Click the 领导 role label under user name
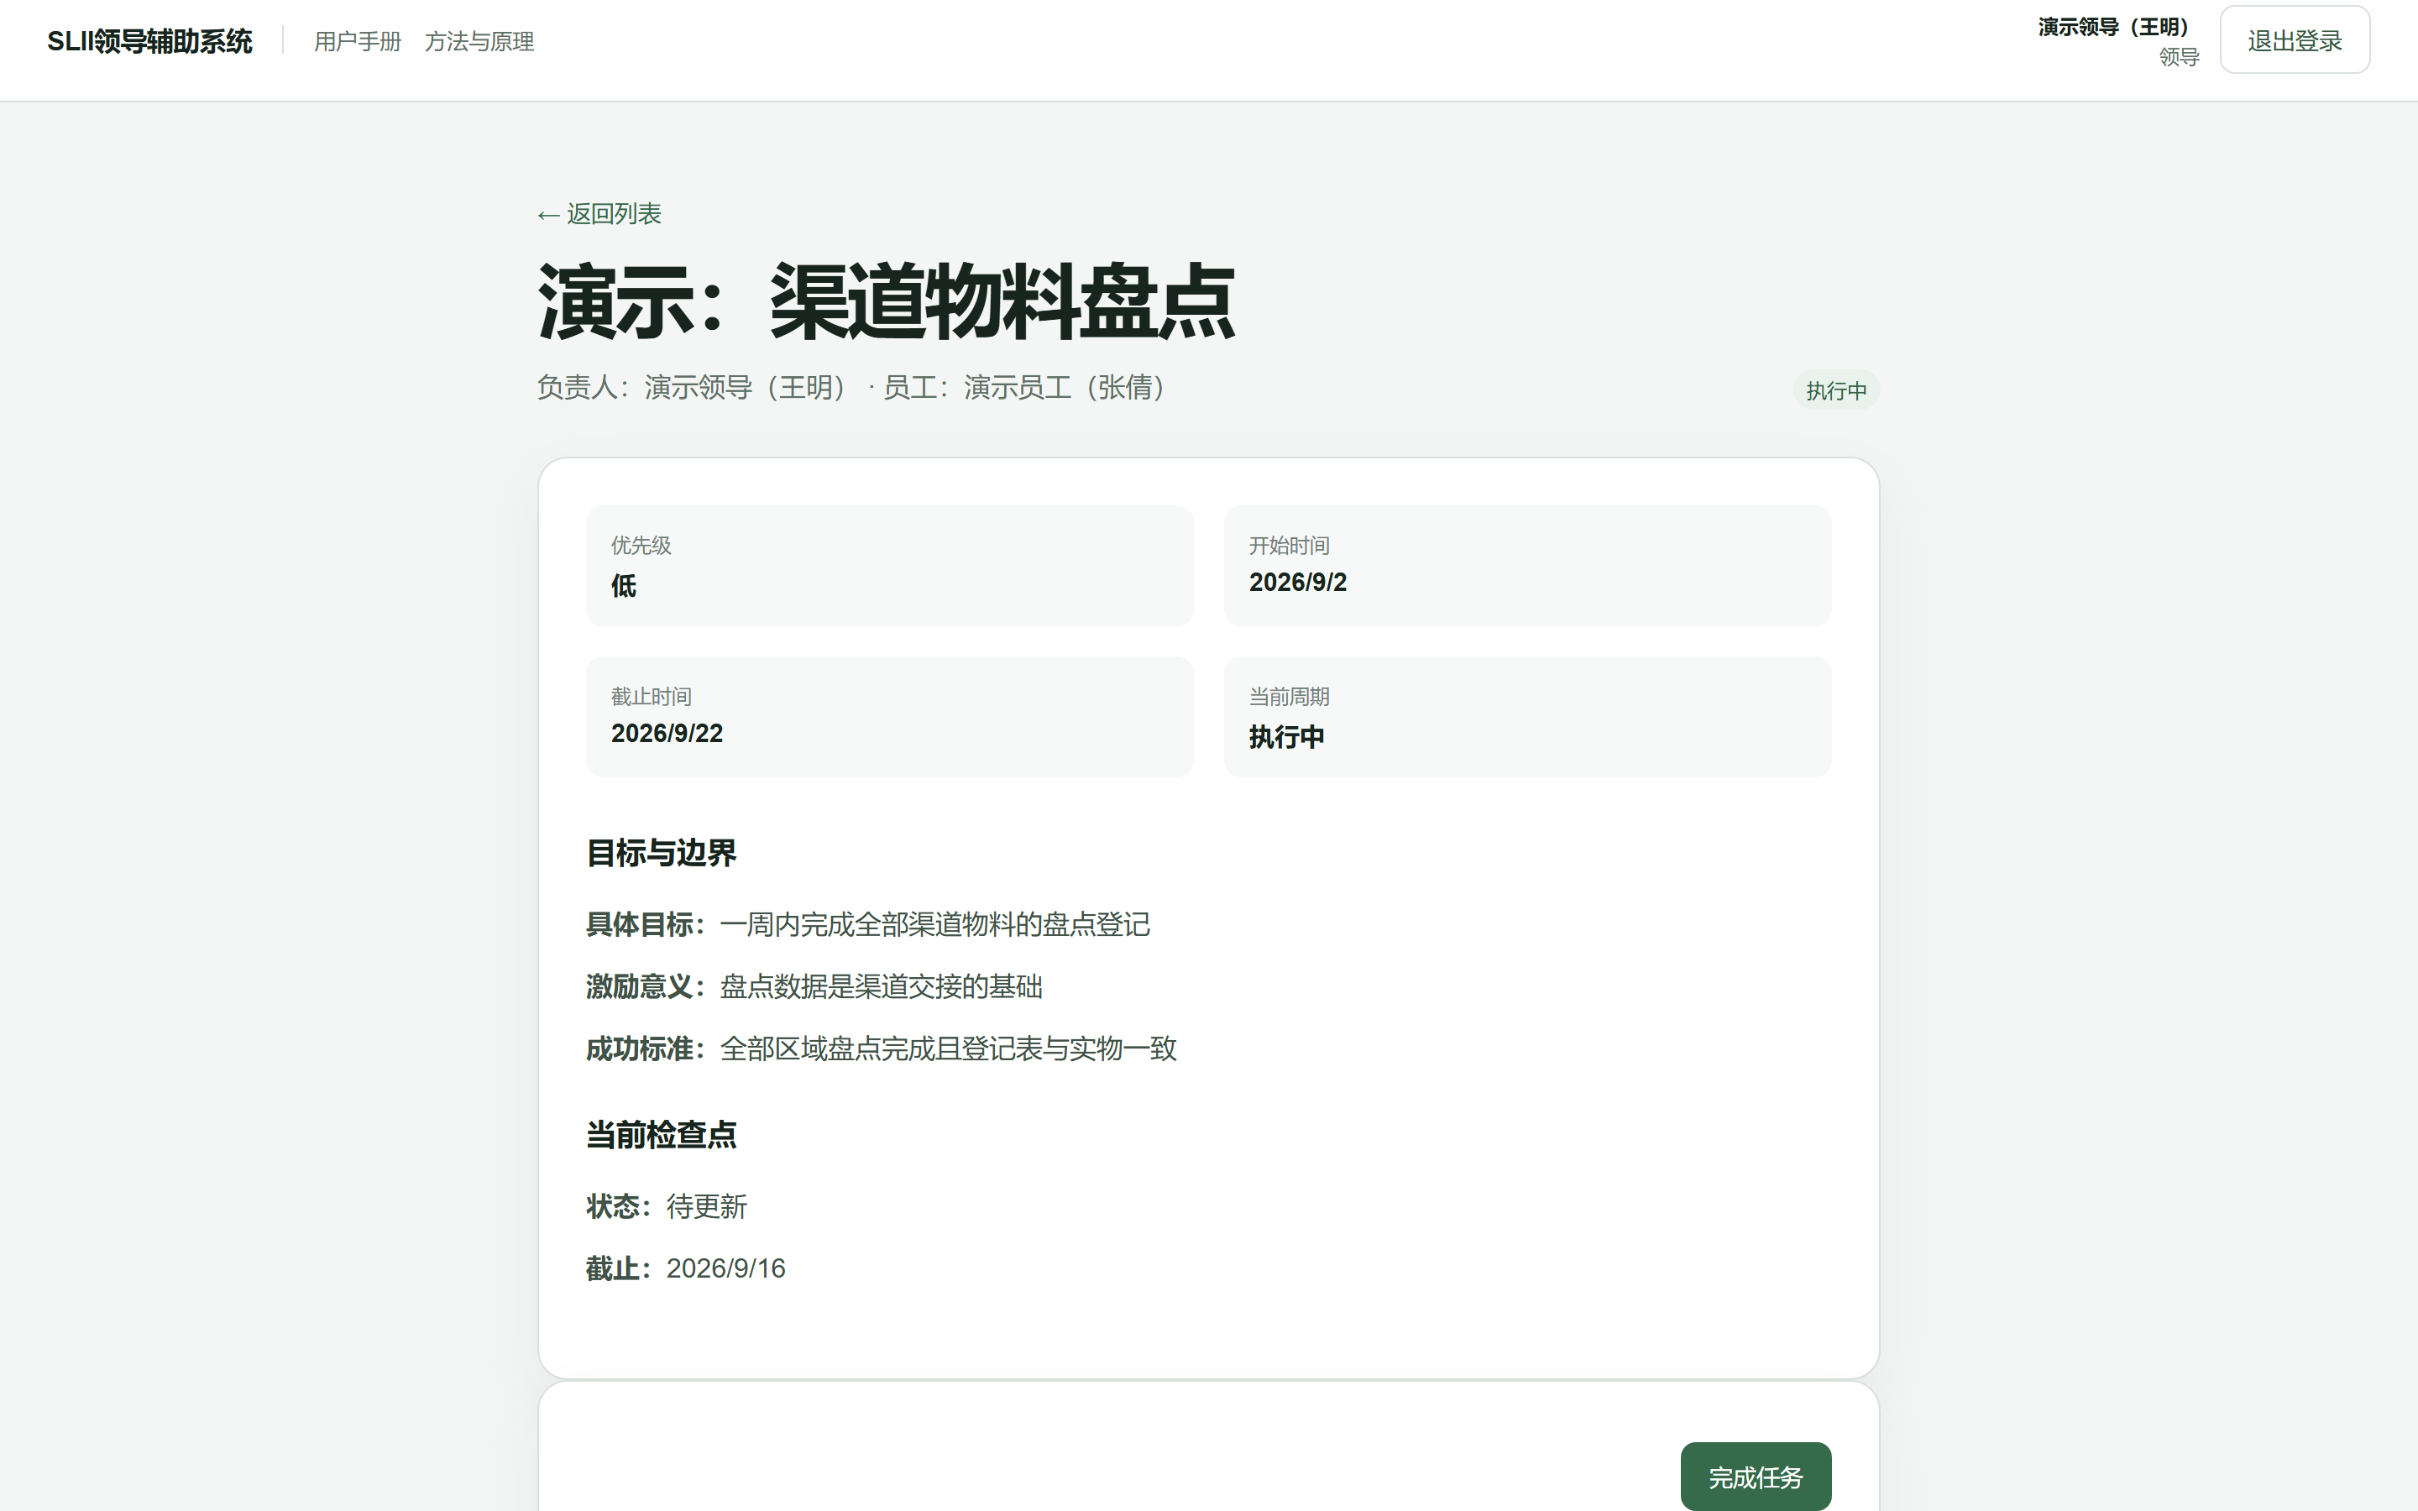The height and width of the screenshot is (1511, 2418). 2180,57
